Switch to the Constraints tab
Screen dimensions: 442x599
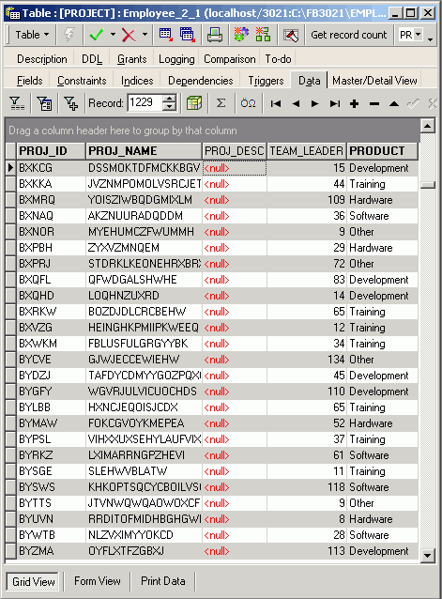click(82, 81)
